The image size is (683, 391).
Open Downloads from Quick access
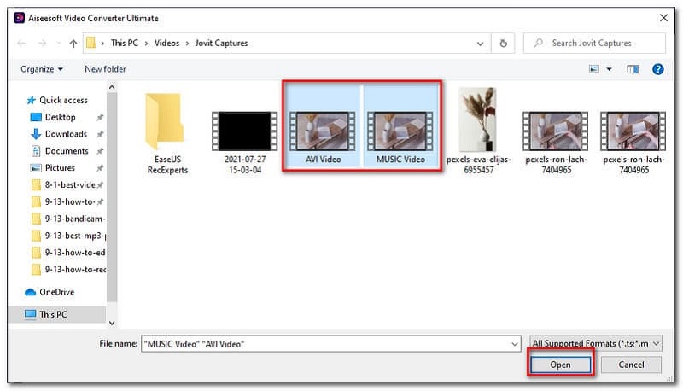(x=65, y=134)
